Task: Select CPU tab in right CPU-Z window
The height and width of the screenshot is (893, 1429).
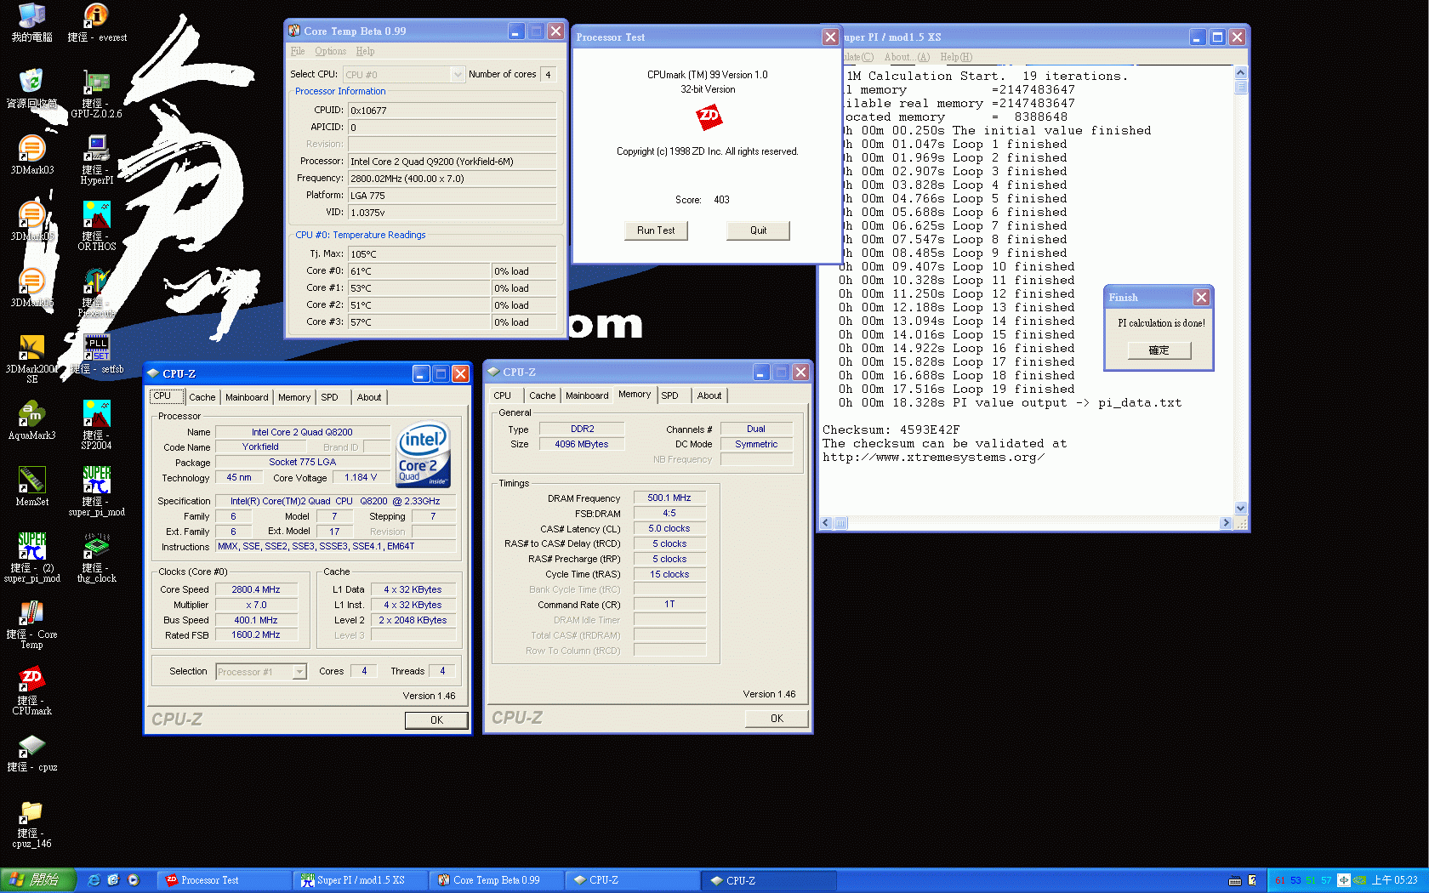Action: coord(503,395)
